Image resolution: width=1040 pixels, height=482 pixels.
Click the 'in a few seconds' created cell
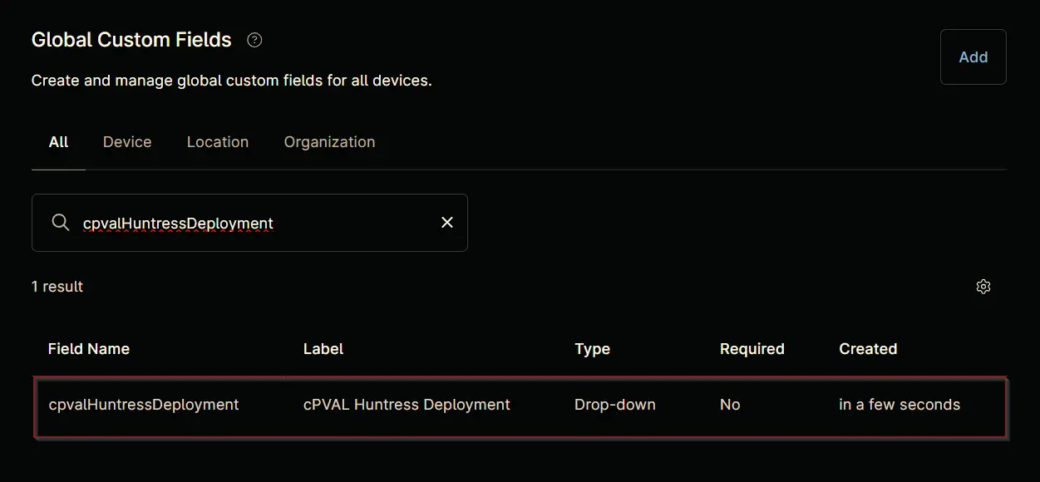pyautogui.click(x=900, y=405)
